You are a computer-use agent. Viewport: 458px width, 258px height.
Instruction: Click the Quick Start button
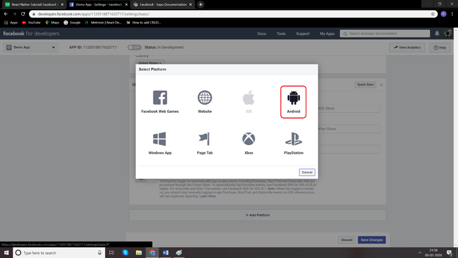click(x=365, y=85)
